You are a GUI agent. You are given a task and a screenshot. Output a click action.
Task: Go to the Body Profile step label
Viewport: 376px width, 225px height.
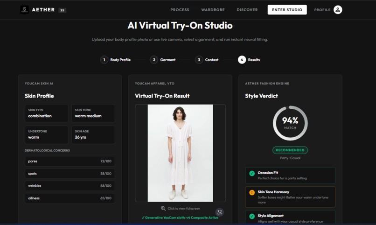pos(120,60)
